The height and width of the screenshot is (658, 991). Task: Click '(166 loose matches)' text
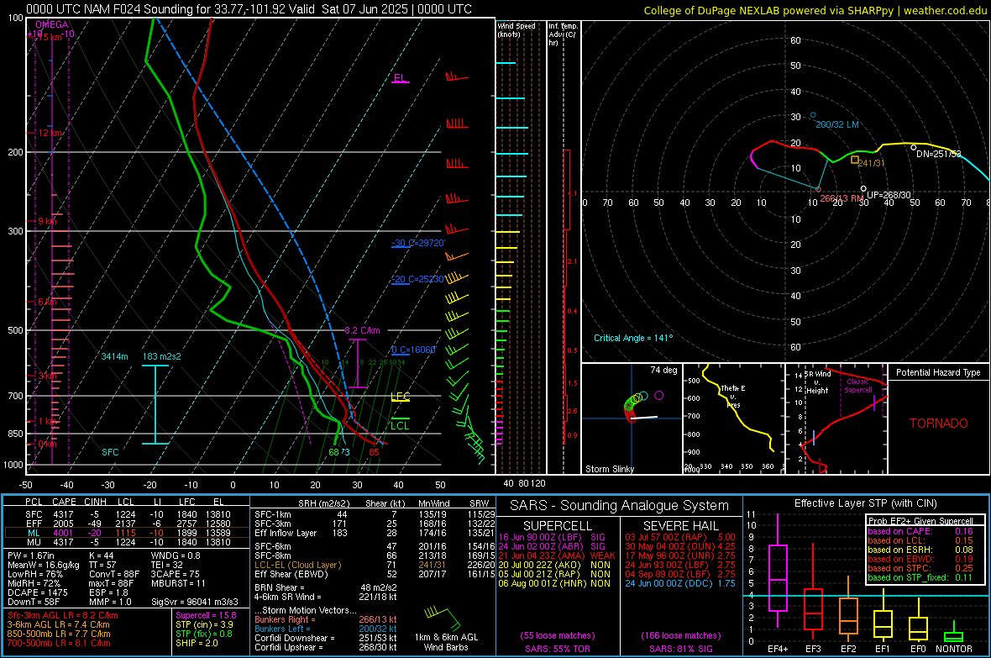(x=680, y=635)
